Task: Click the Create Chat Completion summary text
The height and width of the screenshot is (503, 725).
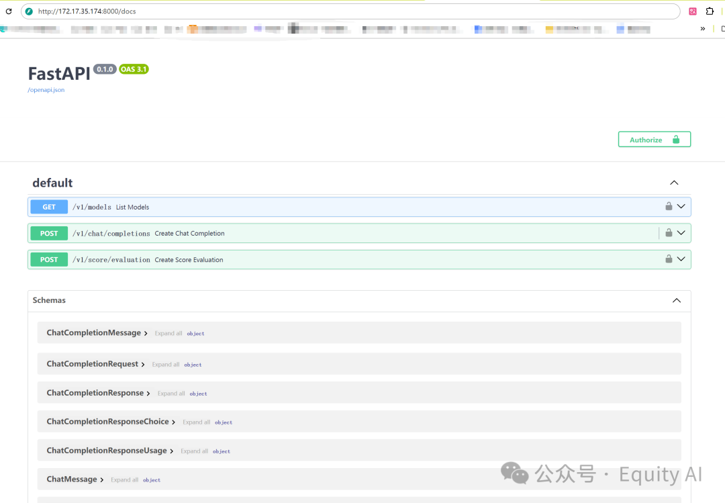Action: point(189,233)
